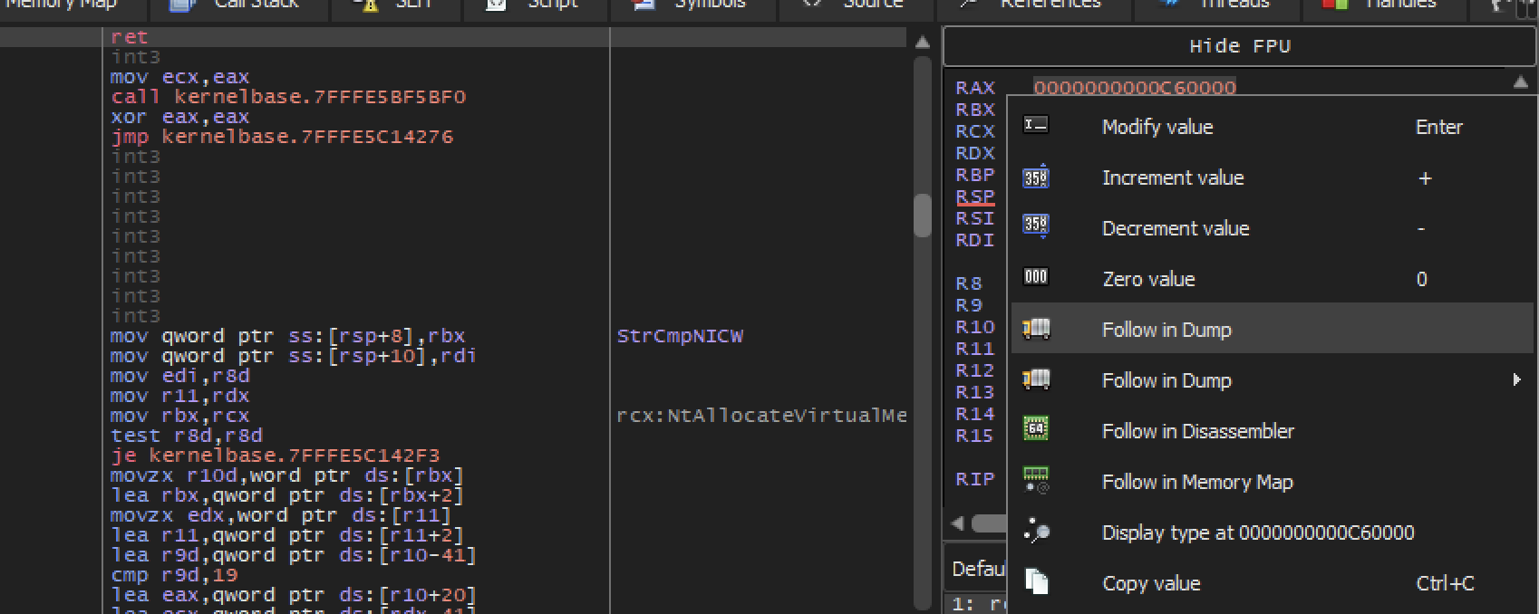Choose Modify value from the context menu
Screen dimensions: 1539x614
(x=1273, y=127)
